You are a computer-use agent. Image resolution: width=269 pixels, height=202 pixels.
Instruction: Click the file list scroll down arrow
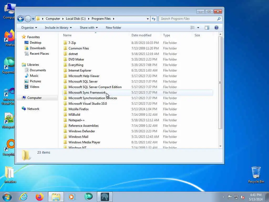tap(220, 146)
